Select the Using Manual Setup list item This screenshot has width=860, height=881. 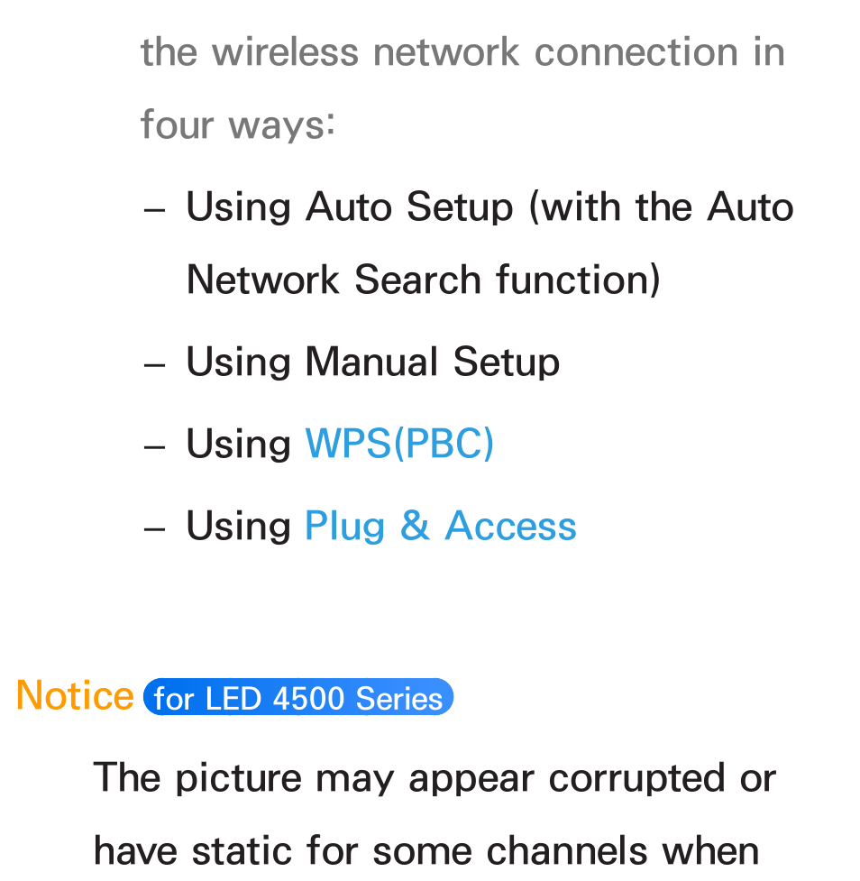coord(373,362)
